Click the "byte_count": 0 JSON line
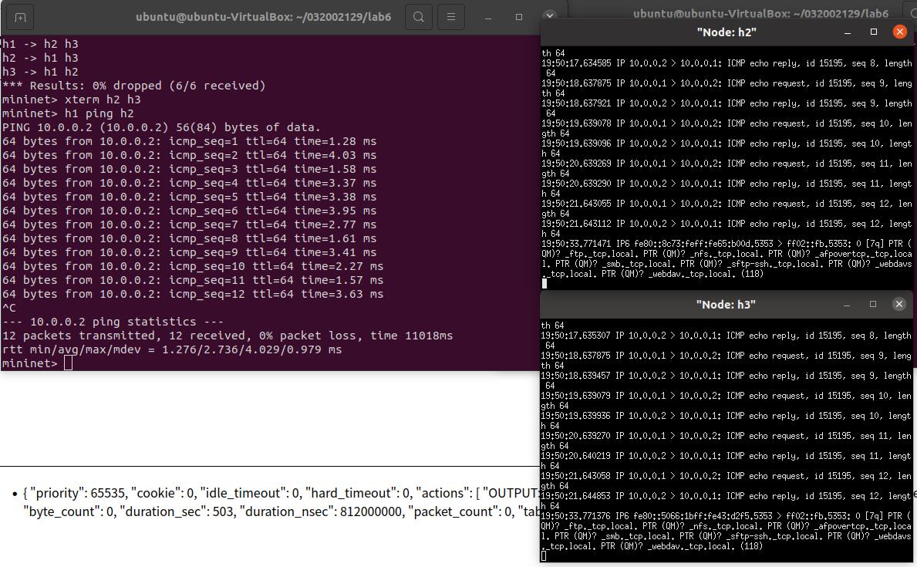The width and height of the screenshot is (917, 567). pos(281,512)
